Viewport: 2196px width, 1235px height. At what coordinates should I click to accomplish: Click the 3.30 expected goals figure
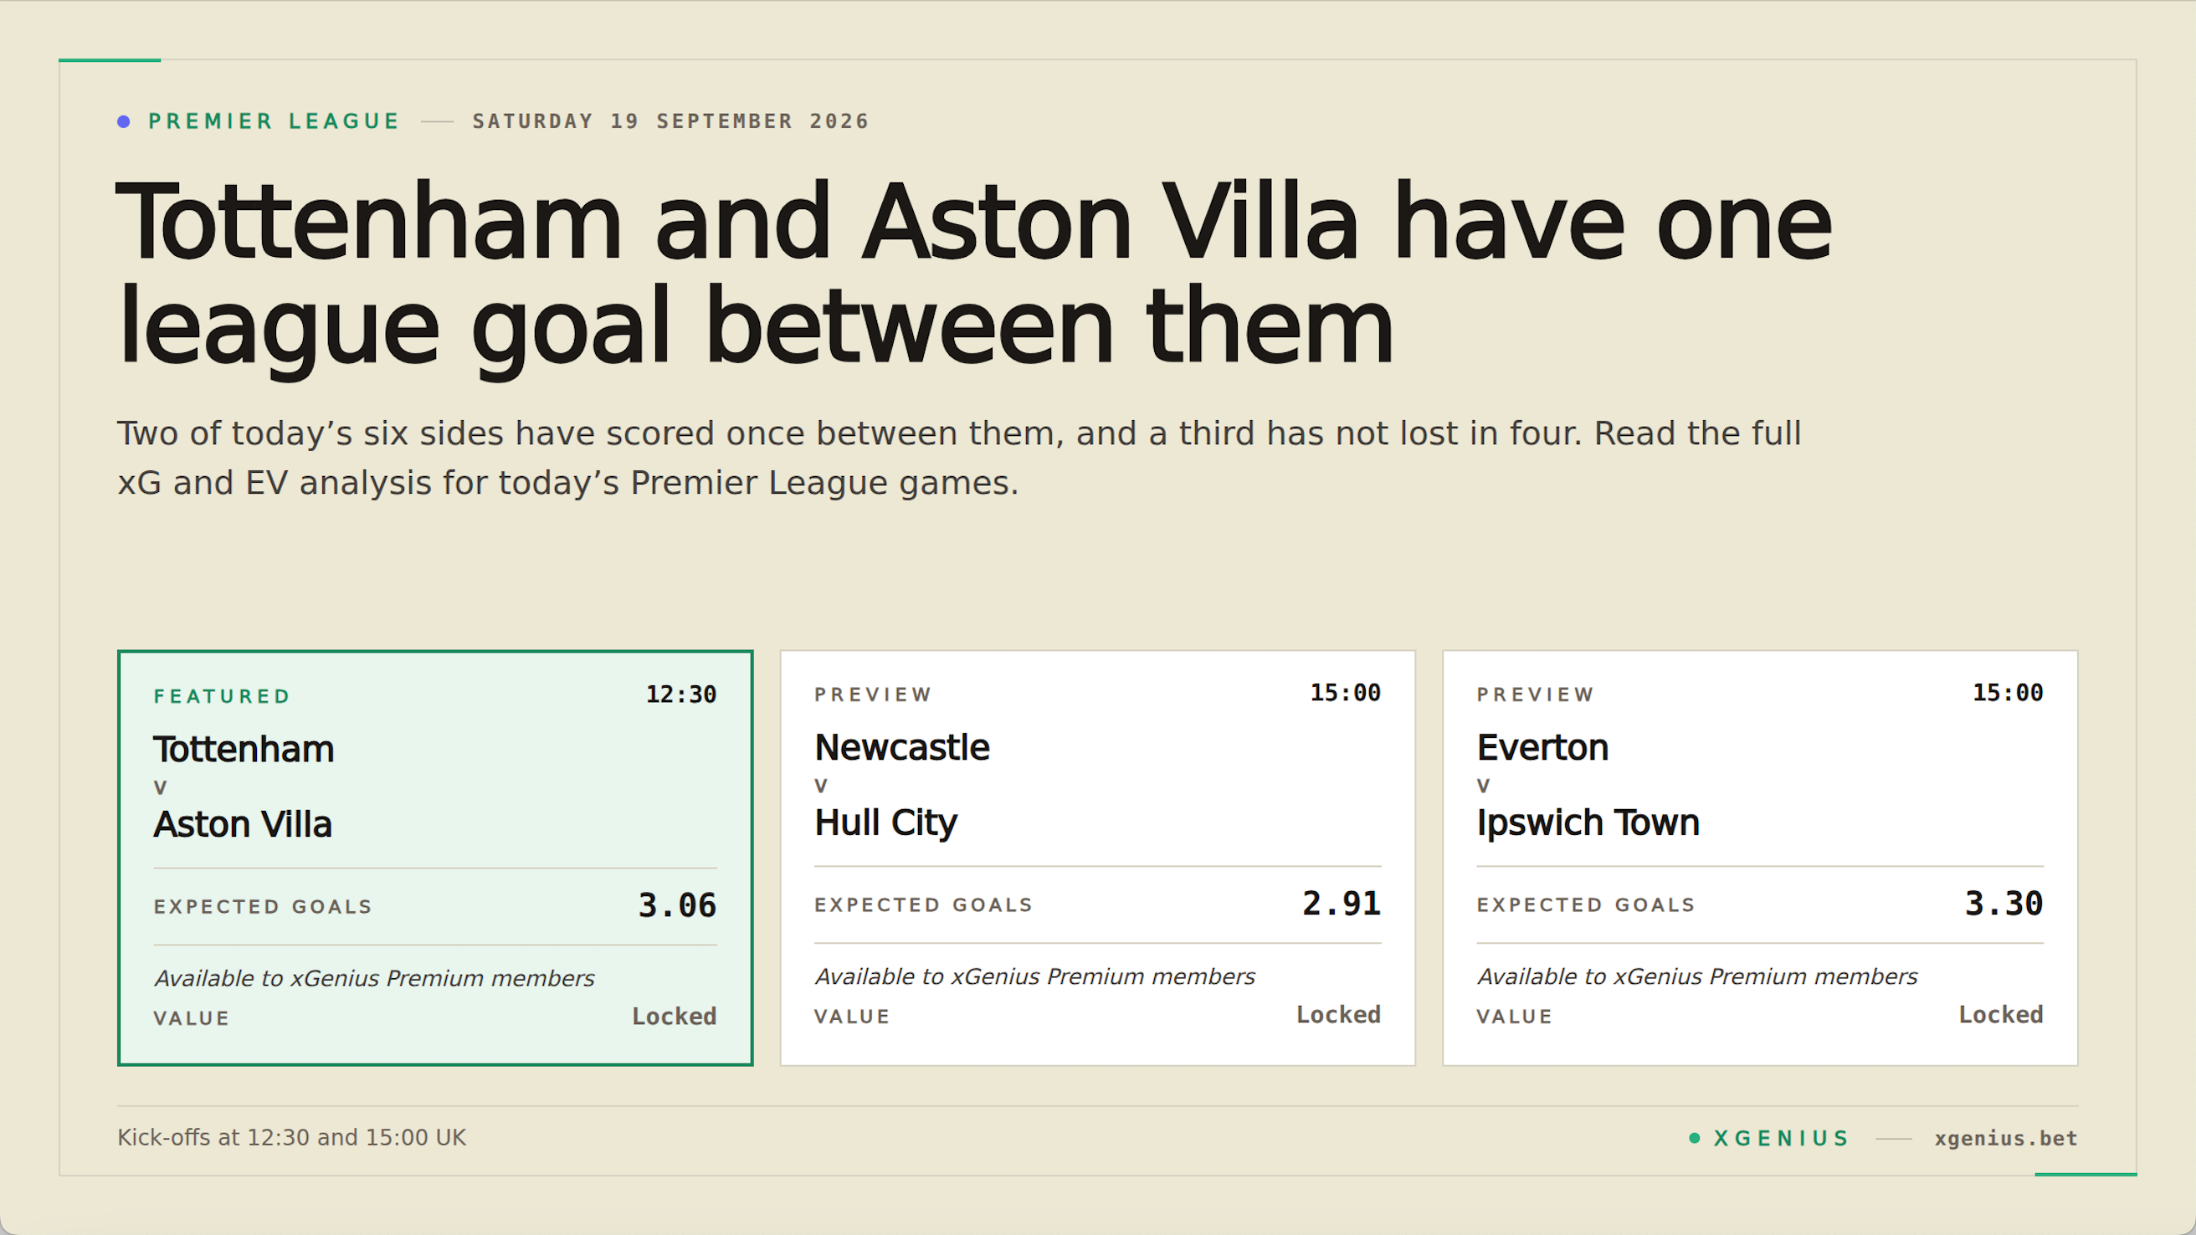[x=2004, y=904]
